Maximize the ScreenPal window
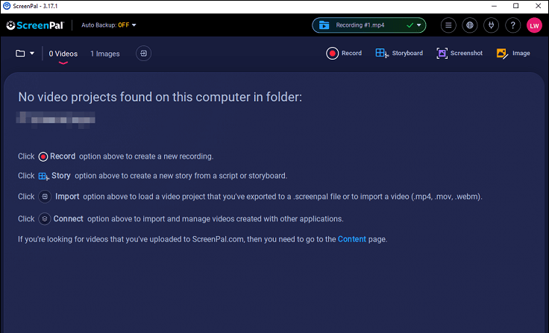549x333 pixels. [x=515, y=6]
